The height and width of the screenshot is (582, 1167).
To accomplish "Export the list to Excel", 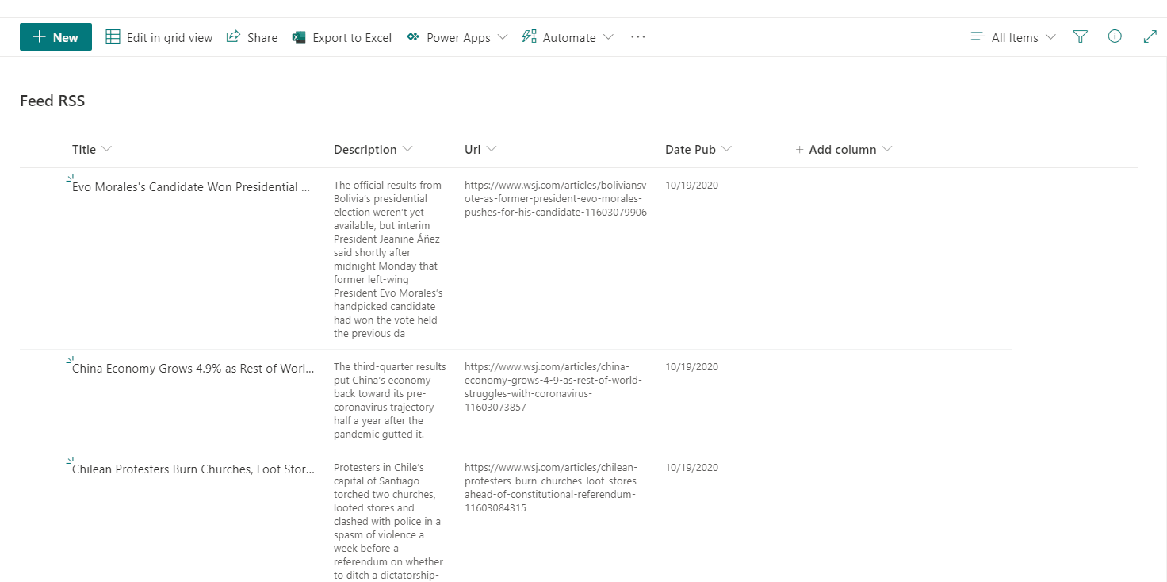I will 342,37.
